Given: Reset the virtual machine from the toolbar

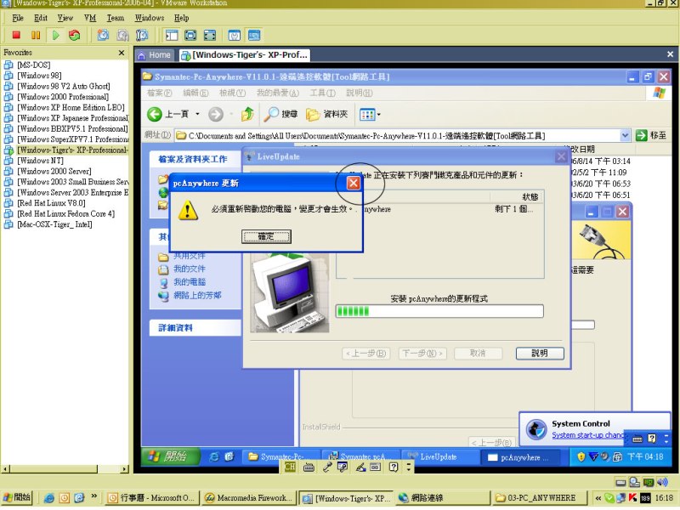Looking at the screenshot, I should 75,35.
